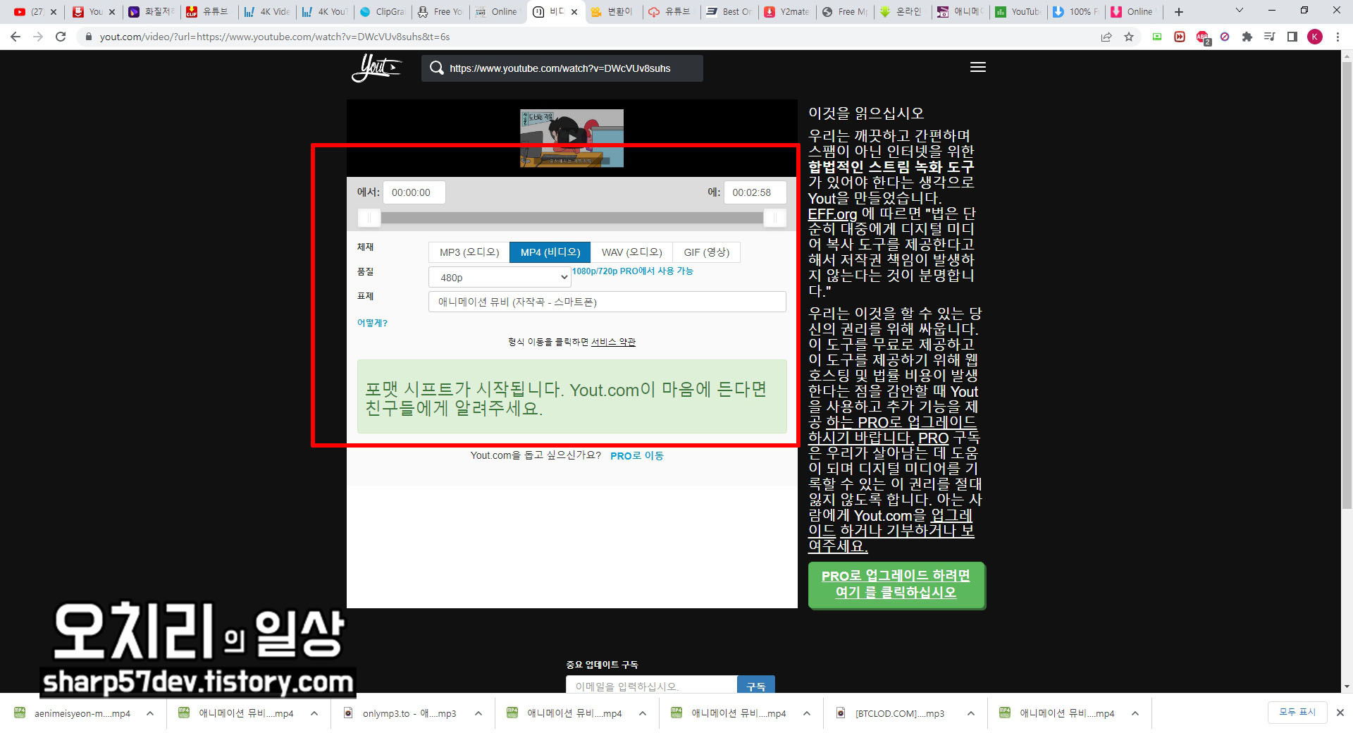Bookmark this page with the star icon

(1129, 37)
